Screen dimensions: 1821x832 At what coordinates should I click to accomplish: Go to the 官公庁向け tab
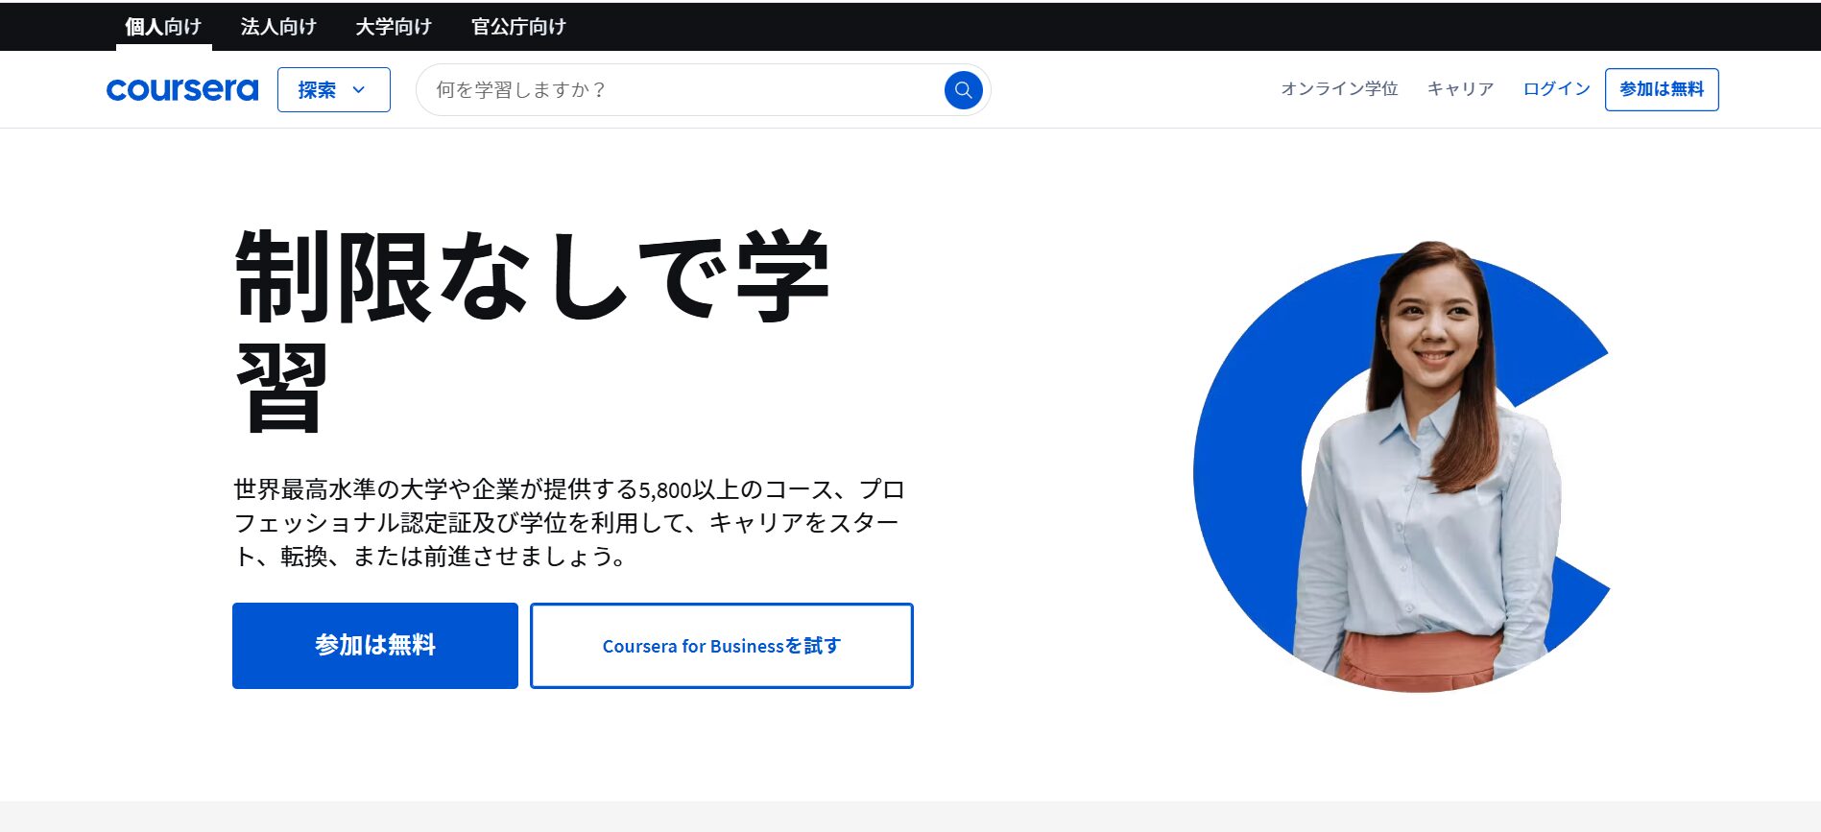coord(518,27)
